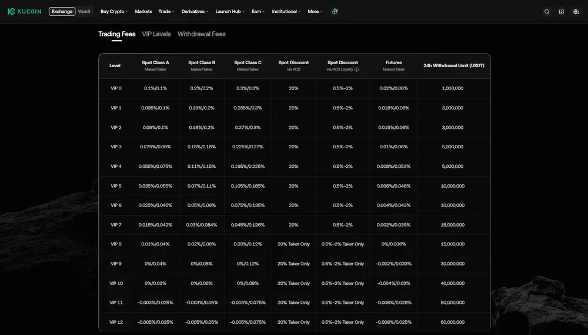Click the gift rewards icon
Image resolution: width=588 pixels, height=335 pixels.
coord(335,11)
